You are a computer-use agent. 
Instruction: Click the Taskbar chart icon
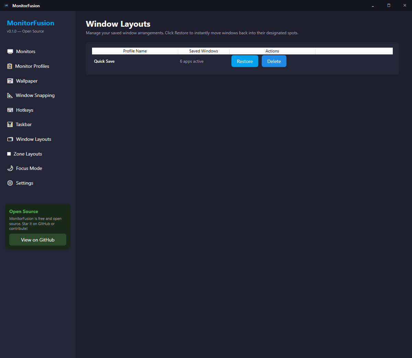coord(10,125)
